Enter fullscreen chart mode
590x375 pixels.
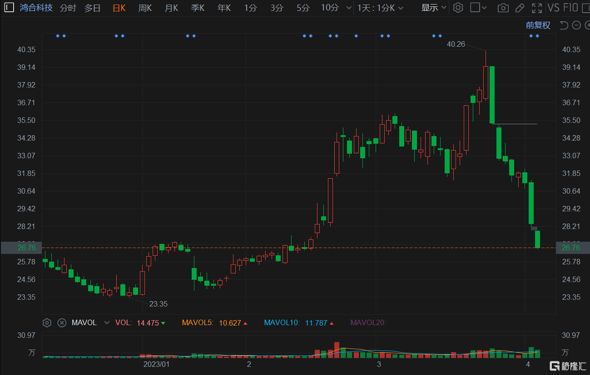[x=537, y=8]
